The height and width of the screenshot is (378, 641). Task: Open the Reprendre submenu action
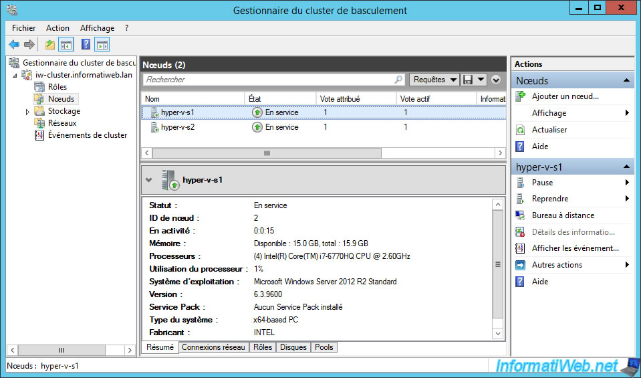tap(572, 199)
